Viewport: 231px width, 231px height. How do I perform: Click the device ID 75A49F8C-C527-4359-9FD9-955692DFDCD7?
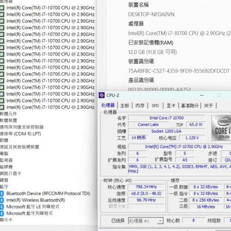[x=179, y=71]
